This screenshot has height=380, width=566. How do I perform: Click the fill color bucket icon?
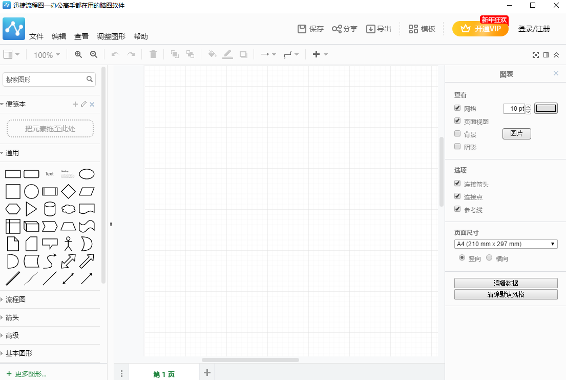click(212, 54)
